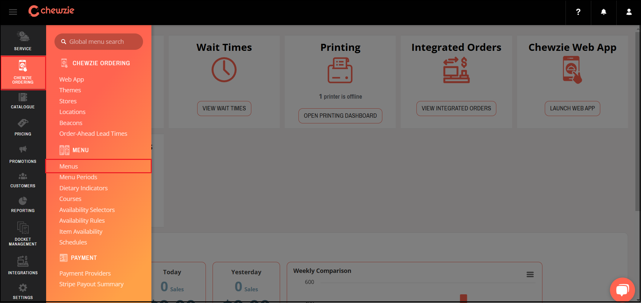Click the Weekly Comparison title
The image size is (641, 303).
pyautogui.click(x=322, y=271)
